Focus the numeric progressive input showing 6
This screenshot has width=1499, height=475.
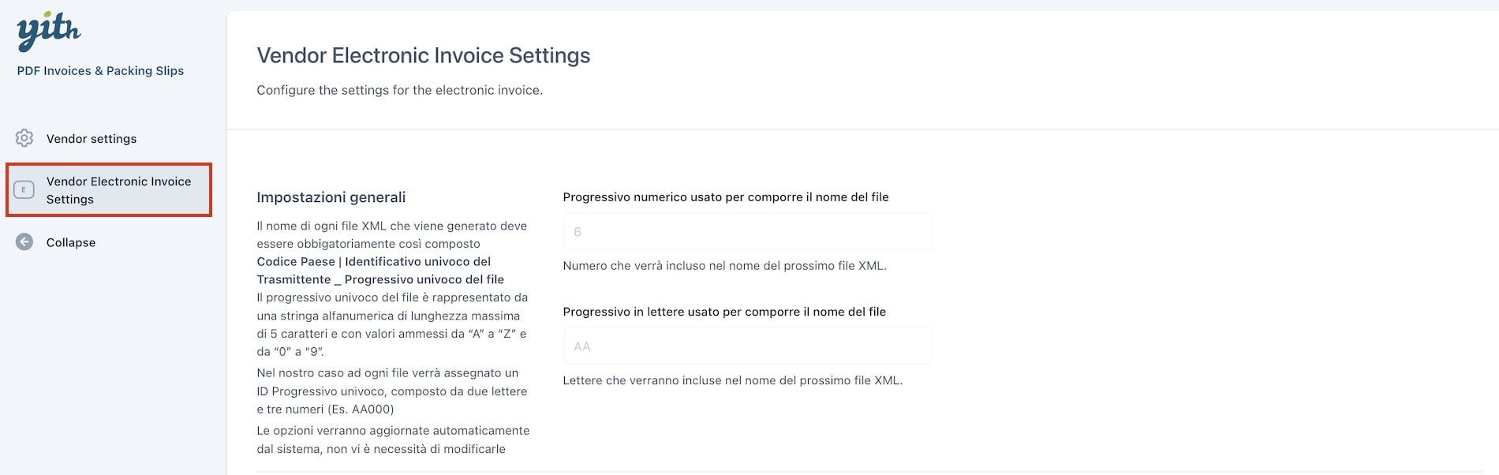pyautogui.click(x=747, y=232)
